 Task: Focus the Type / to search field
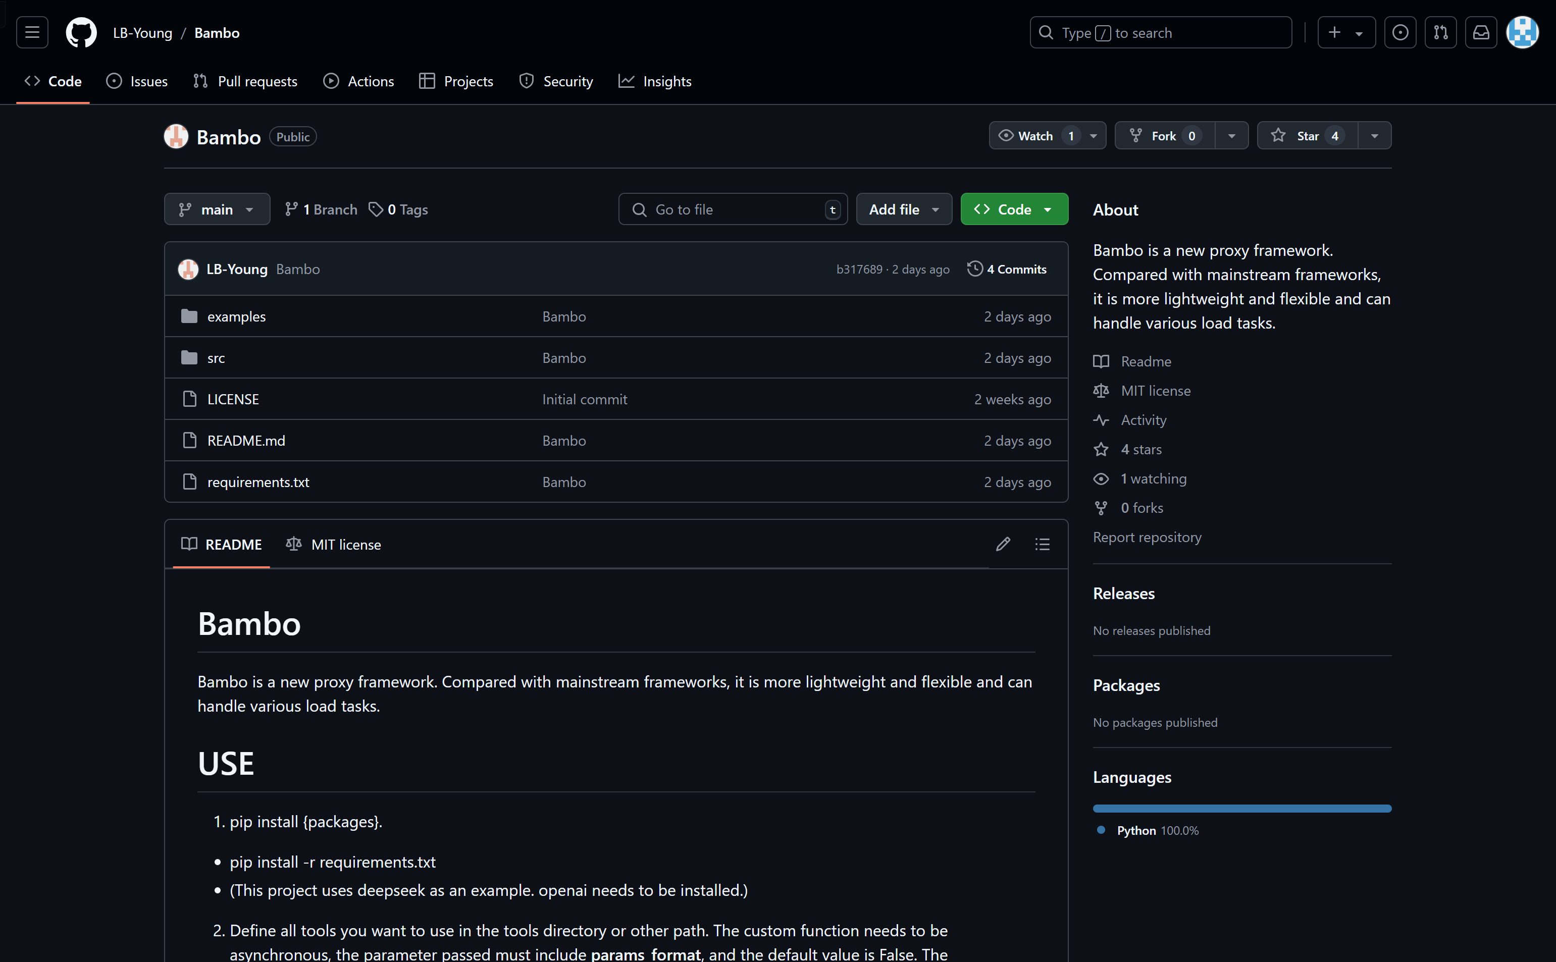point(1161,32)
